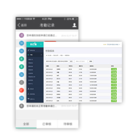Click the organization structure icon in the sidebar

pos(29,94)
